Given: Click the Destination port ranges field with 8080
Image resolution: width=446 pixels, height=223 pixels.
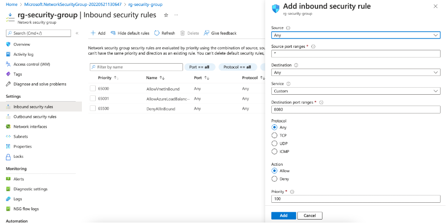Looking at the screenshot, I should coord(356,110).
